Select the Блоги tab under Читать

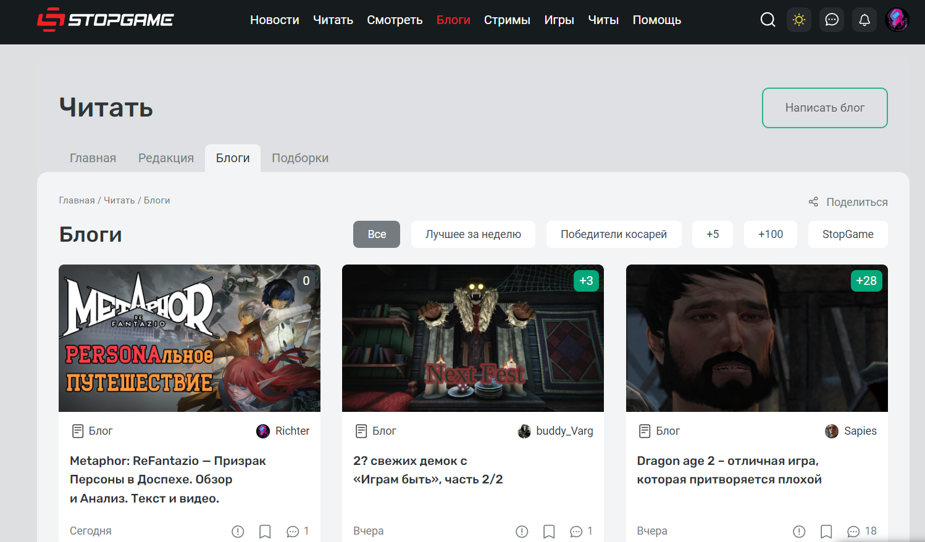point(233,158)
